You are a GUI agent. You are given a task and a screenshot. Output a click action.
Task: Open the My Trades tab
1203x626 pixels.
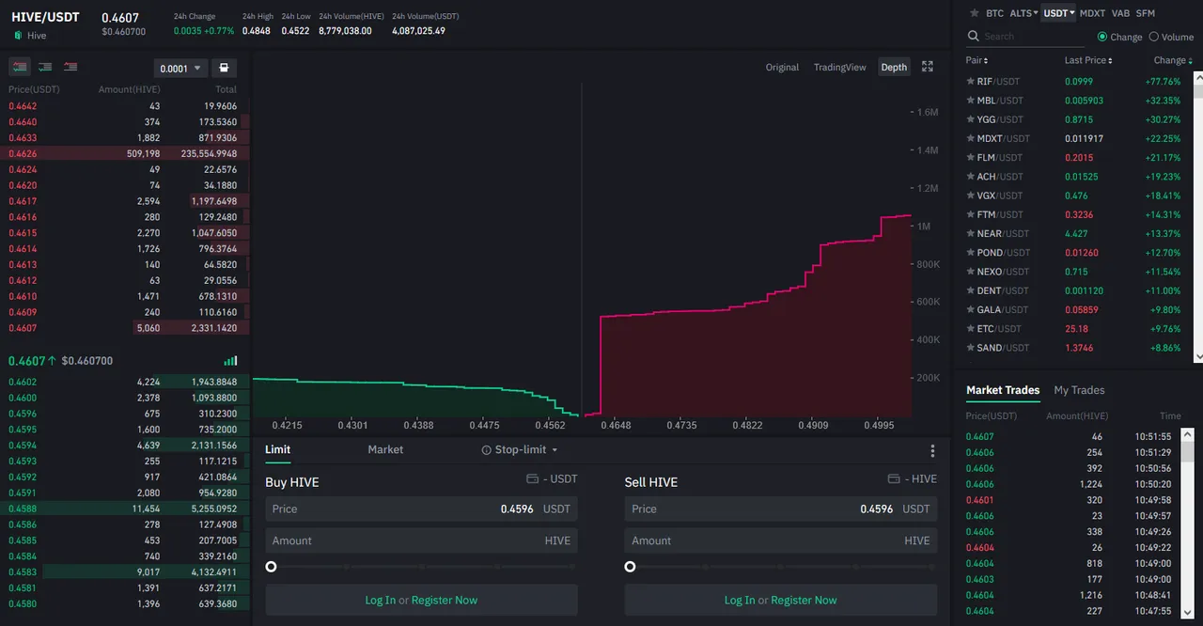[1079, 390]
